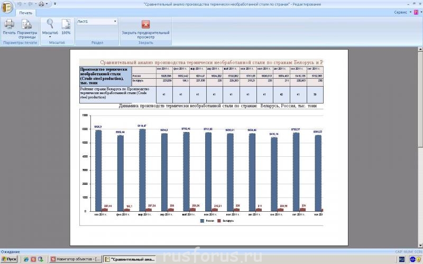Open Параметры страницы page setup
This screenshot has width=423, height=264.
(x=27, y=24)
